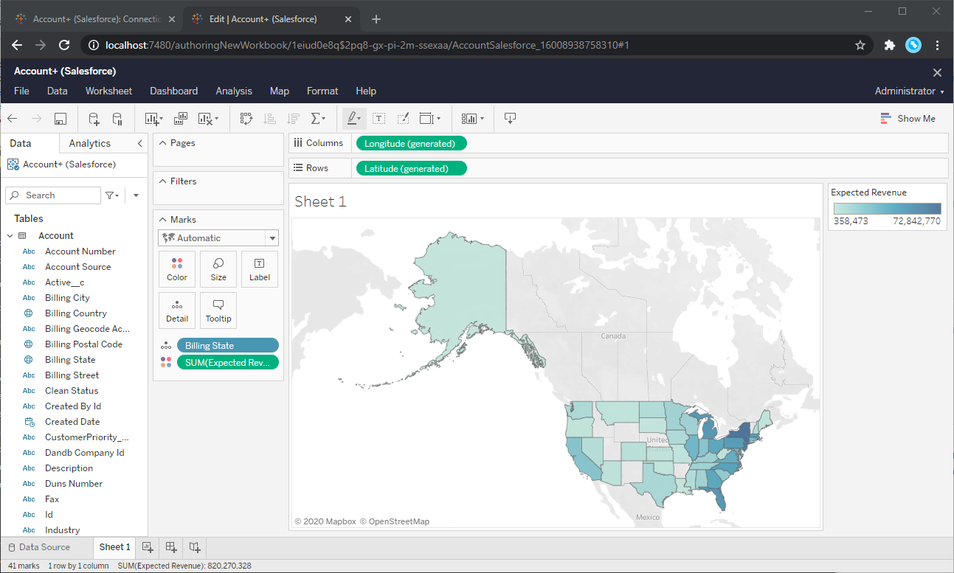
Task: Click the Swap Rows and Columns icon
Action: tap(247, 118)
